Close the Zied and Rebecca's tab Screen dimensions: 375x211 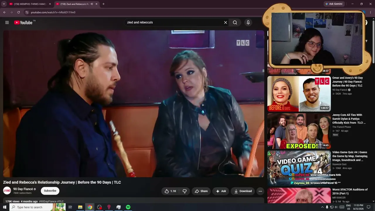point(96,4)
